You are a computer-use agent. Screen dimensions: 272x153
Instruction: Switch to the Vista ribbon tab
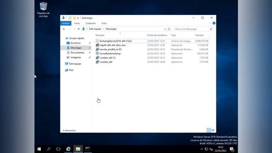[x=104, y=23]
